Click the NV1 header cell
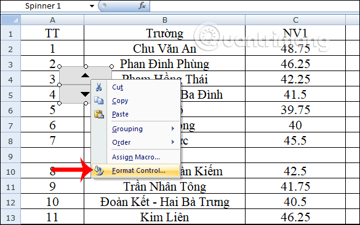Screen dimensions: 360x225 [x=295, y=32]
